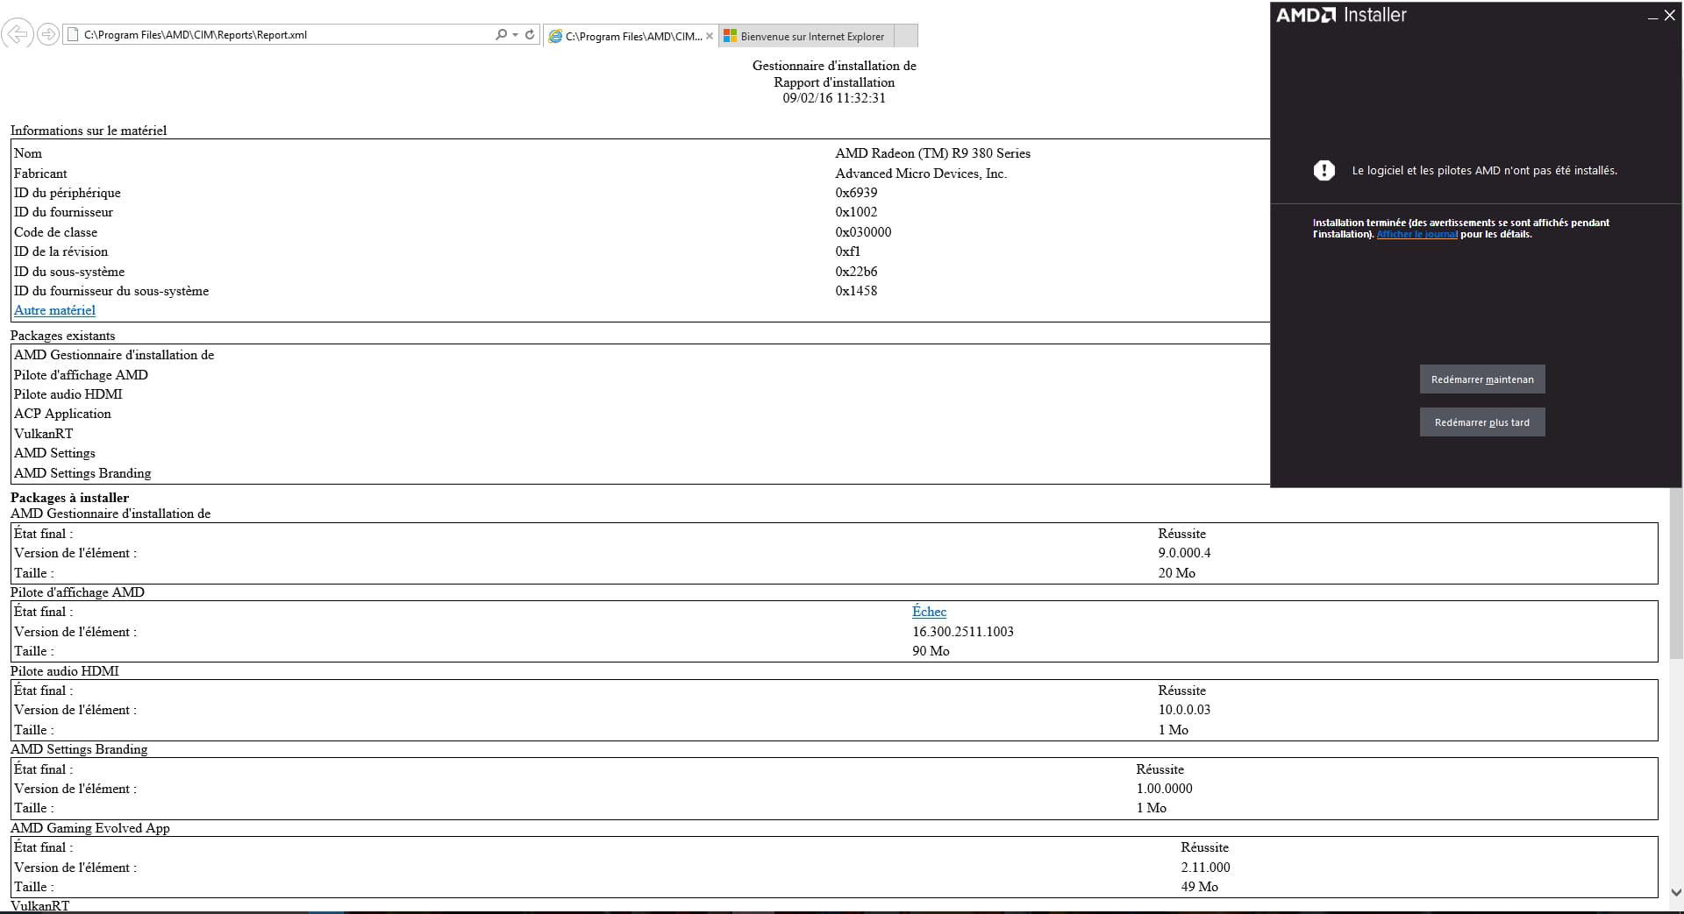Viewport: 1684px width, 914px height.
Task: Go forward with the browser Forward arrow
Action: coord(48,34)
